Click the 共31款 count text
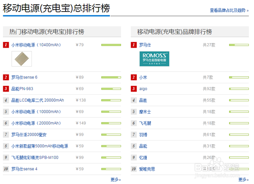This screenshot has width=254, height=184. click(x=209, y=146)
